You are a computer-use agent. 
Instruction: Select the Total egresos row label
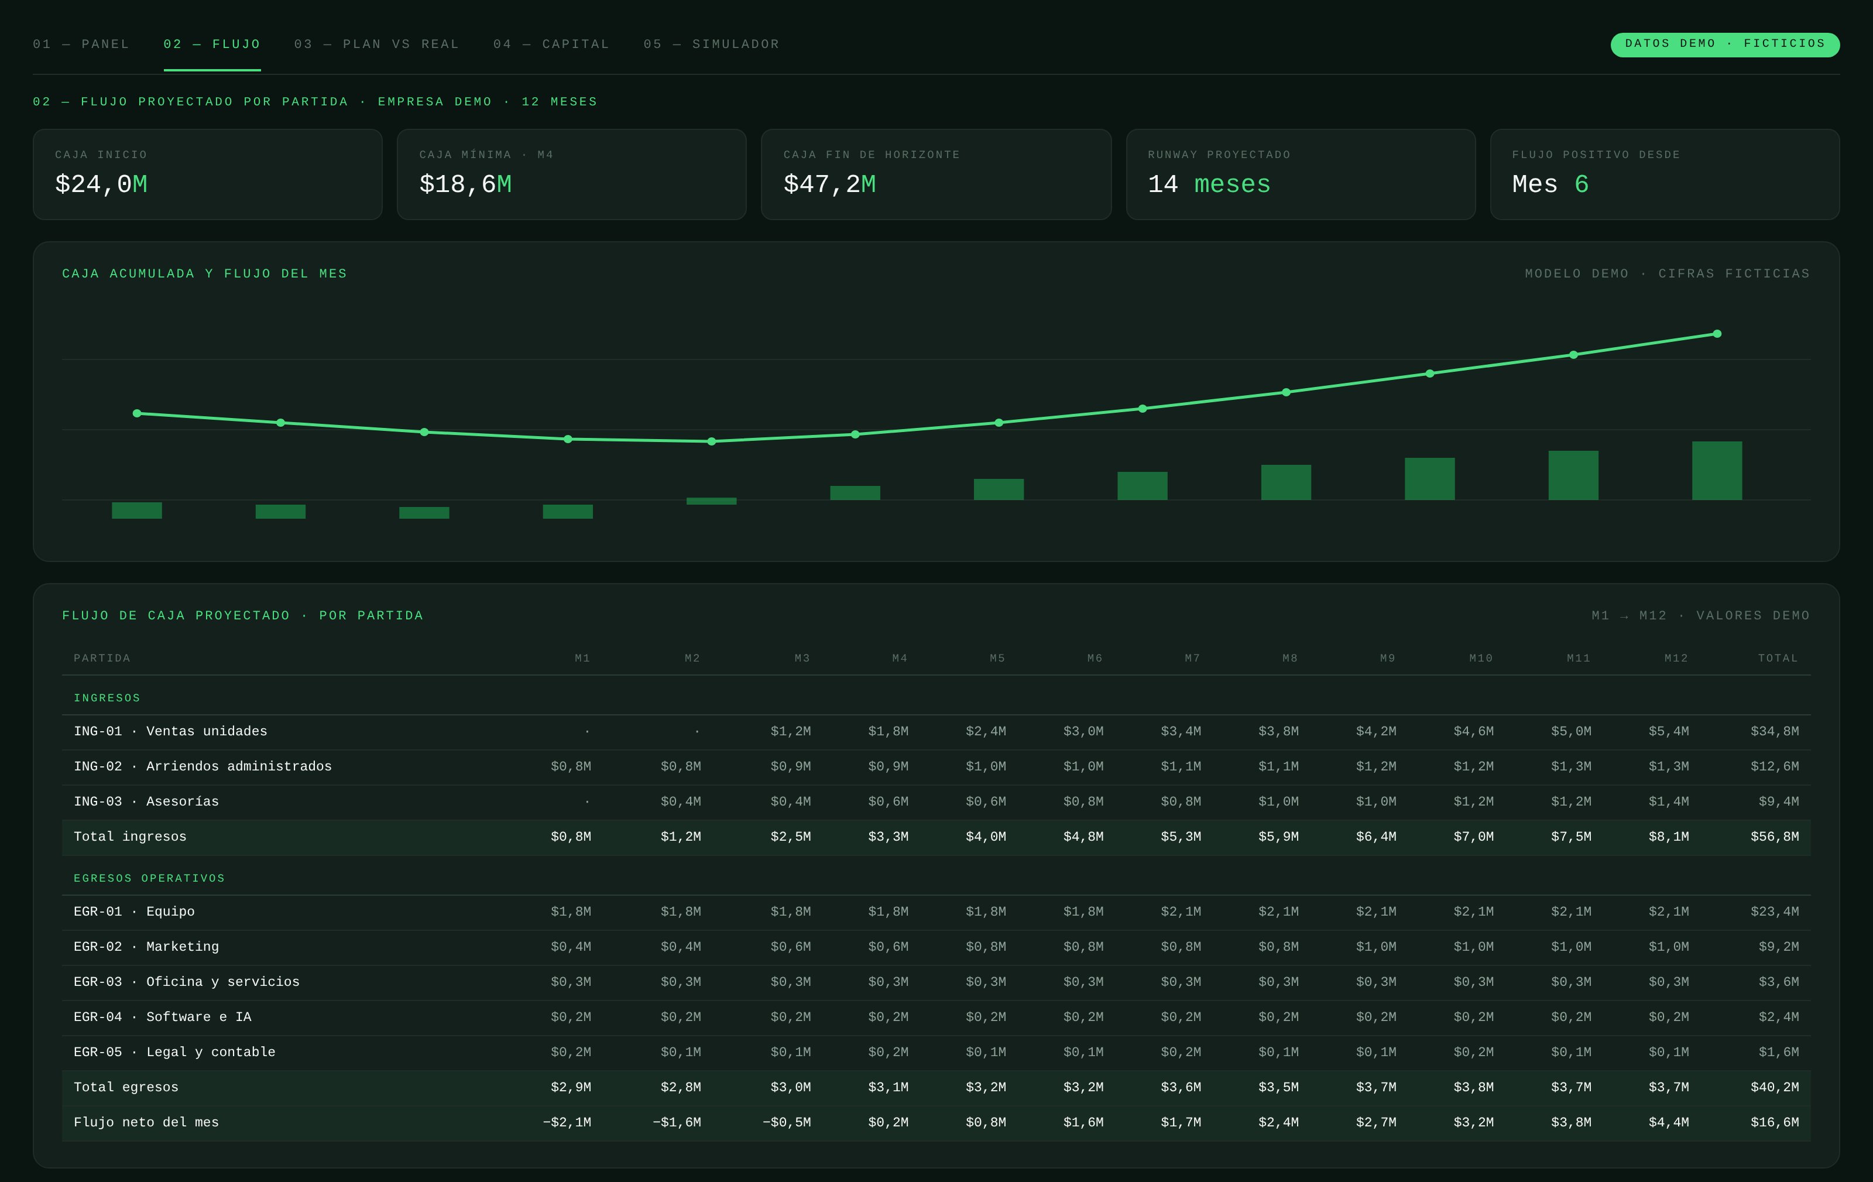coord(126,1087)
